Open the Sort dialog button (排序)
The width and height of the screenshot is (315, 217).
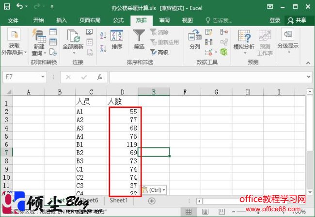pyautogui.click(x=117, y=40)
